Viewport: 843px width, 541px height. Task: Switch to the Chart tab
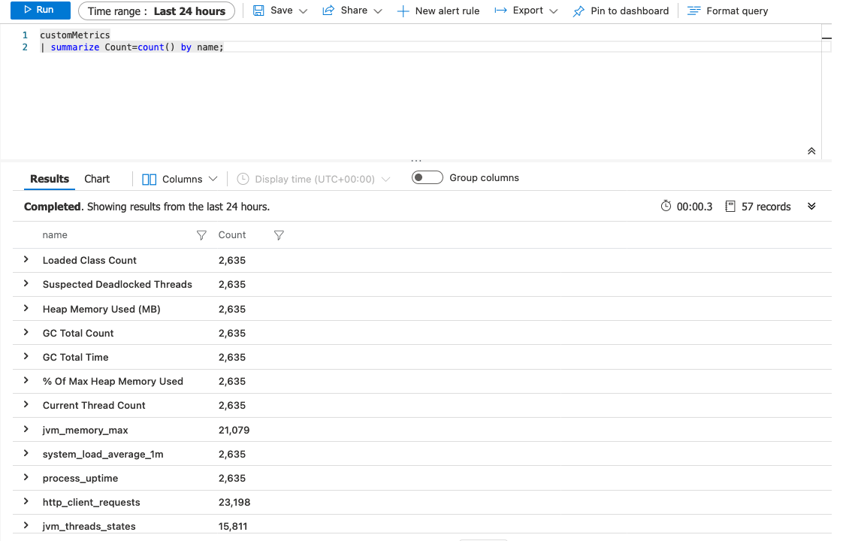coord(96,179)
